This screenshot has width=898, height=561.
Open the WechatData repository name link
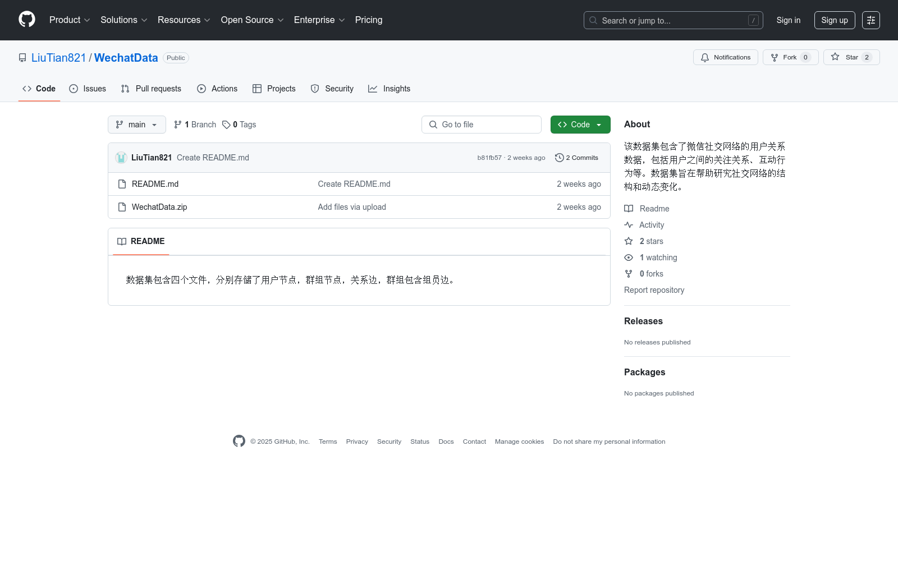click(x=126, y=58)
